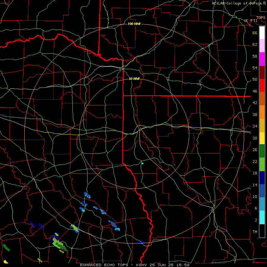The width and height of the screenshot is (267, 267).
Task: Click the 54 value on the legend
Action: (x=255, y=68)
